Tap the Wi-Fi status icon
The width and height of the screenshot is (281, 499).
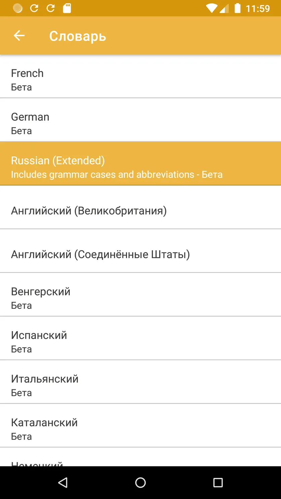pyautogui.click(x=212, y=8)
